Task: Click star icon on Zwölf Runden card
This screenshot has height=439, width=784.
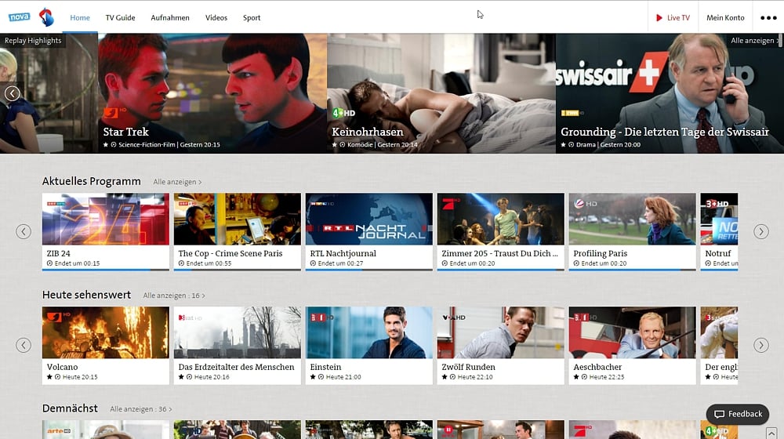Action: (445, 377)
